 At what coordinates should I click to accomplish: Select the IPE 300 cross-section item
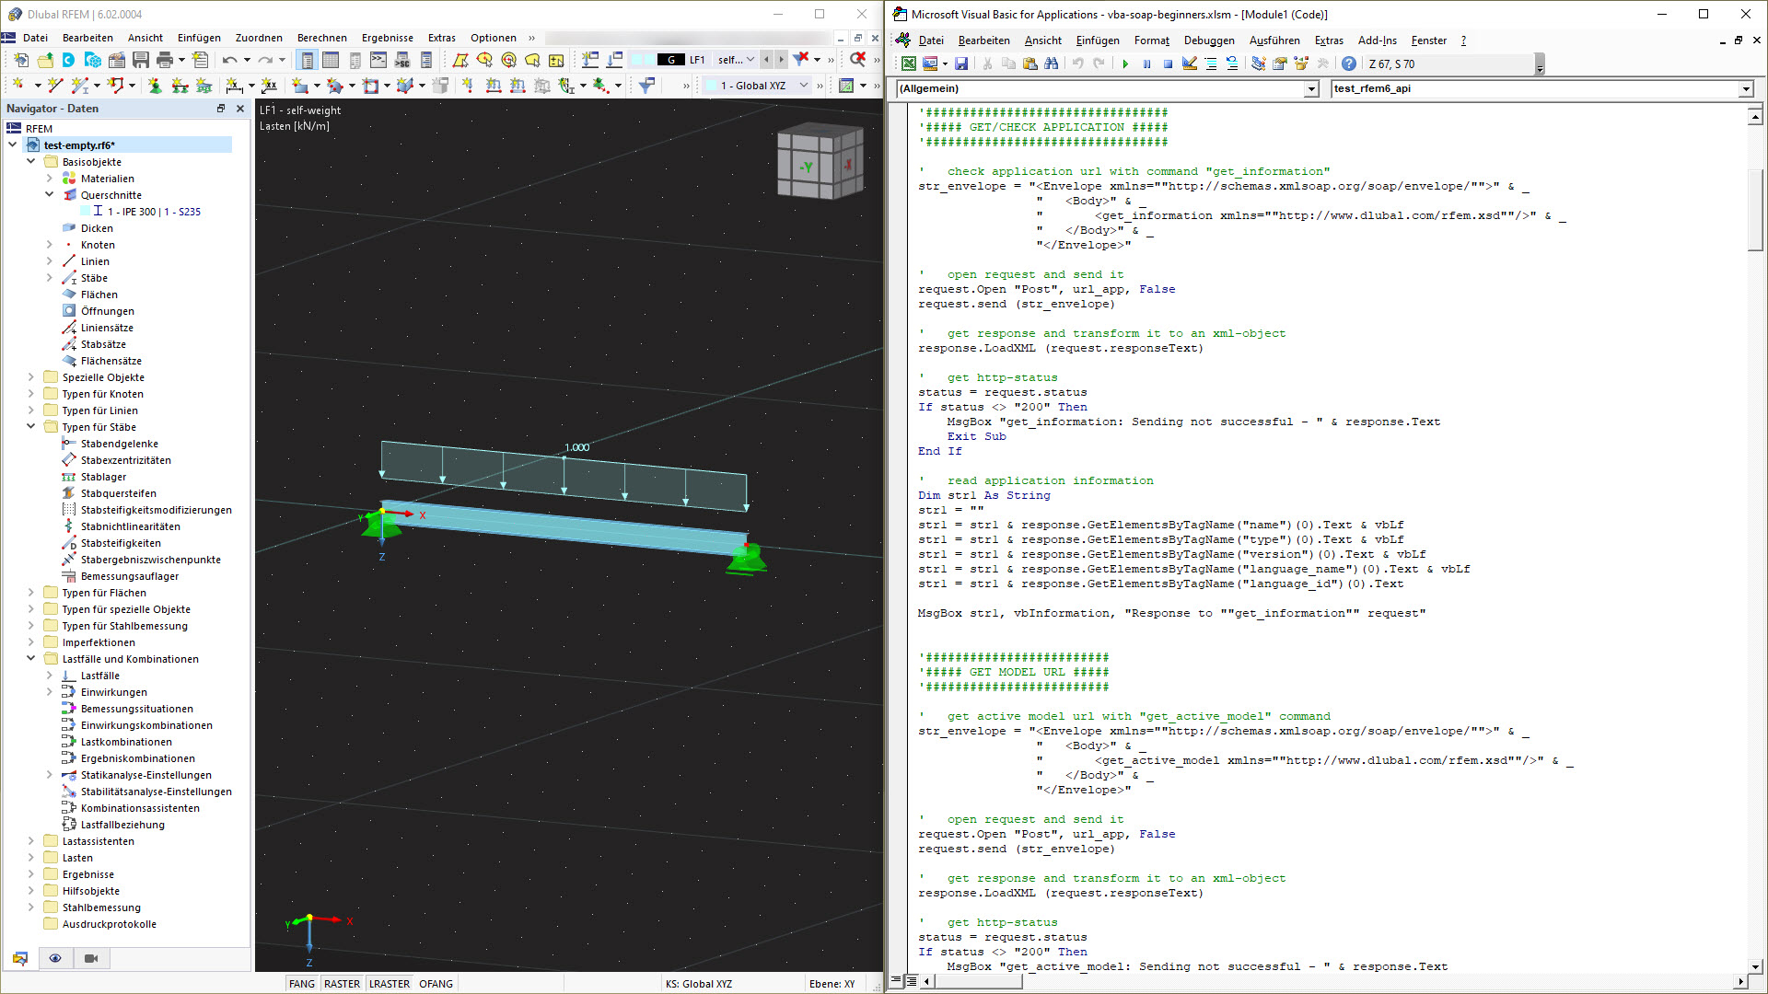(154, 212)
